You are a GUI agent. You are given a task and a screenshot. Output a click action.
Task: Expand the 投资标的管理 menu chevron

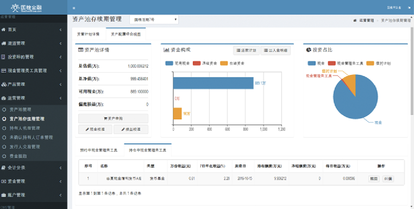(x=60, y=57)
